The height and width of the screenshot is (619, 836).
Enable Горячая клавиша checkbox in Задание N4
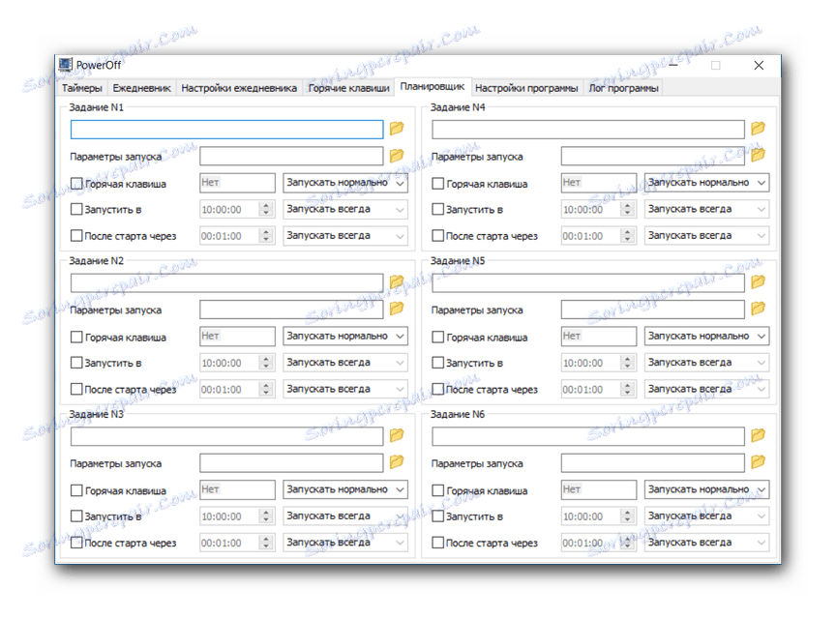tap(438, 184)
